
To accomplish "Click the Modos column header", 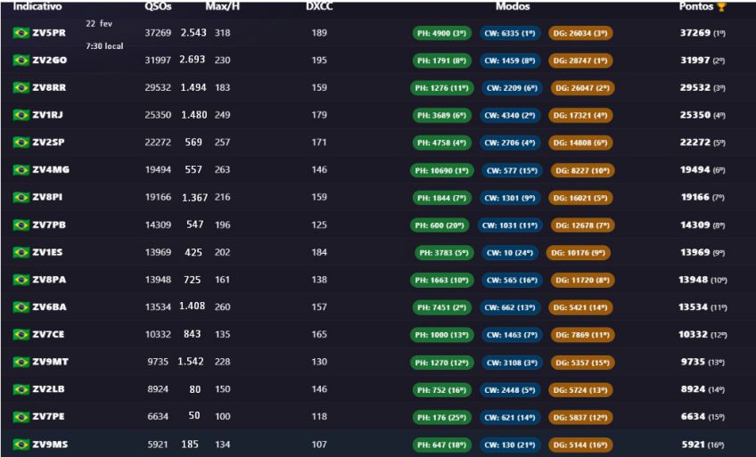I will coord(513,6).
